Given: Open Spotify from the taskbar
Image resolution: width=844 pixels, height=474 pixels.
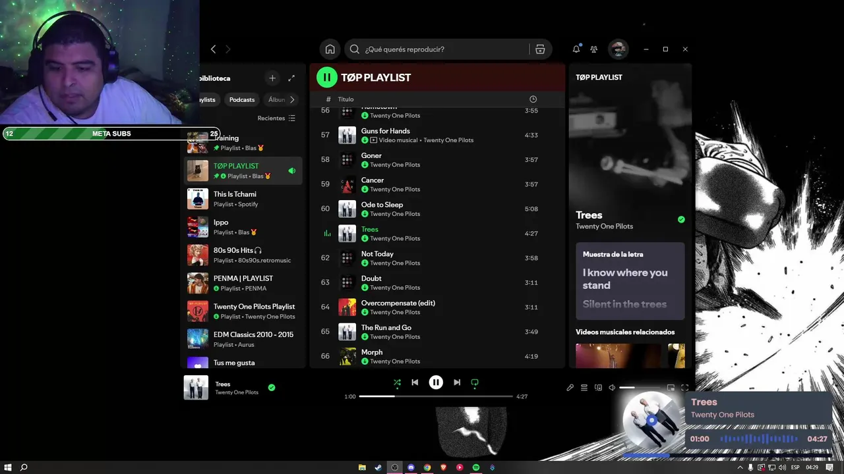Looking at the screenshot, I should point(476,467).
